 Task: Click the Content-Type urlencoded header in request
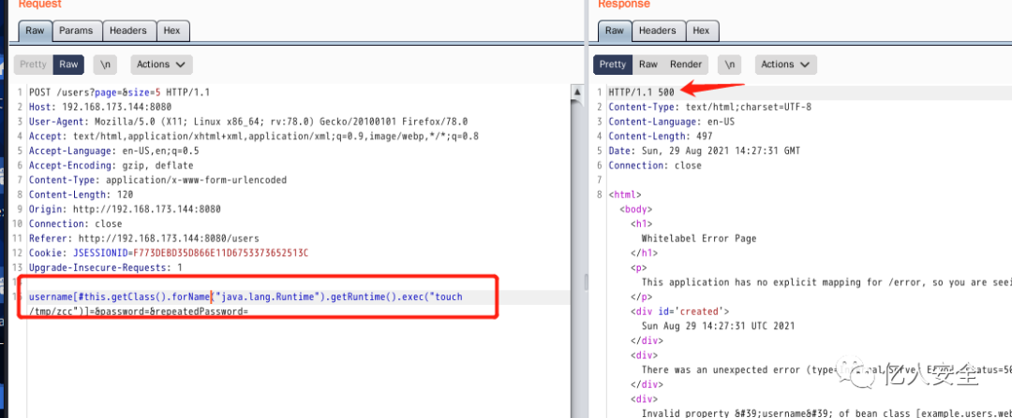(x=157, y=180)
